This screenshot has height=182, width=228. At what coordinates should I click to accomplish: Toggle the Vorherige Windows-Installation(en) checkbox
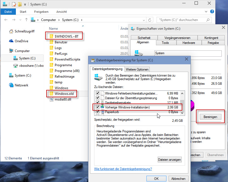click(97, 107)
